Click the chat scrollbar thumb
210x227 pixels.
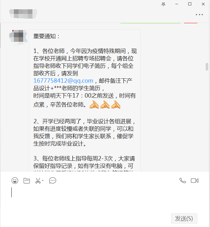[x=207, y=67]
